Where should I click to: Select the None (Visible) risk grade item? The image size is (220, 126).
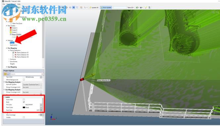coord(17,34)
